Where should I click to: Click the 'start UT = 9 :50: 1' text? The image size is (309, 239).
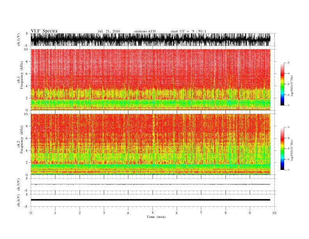(188, 31)
